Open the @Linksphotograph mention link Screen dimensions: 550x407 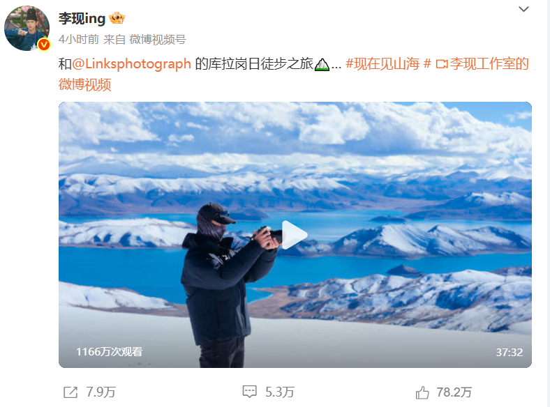131,63
